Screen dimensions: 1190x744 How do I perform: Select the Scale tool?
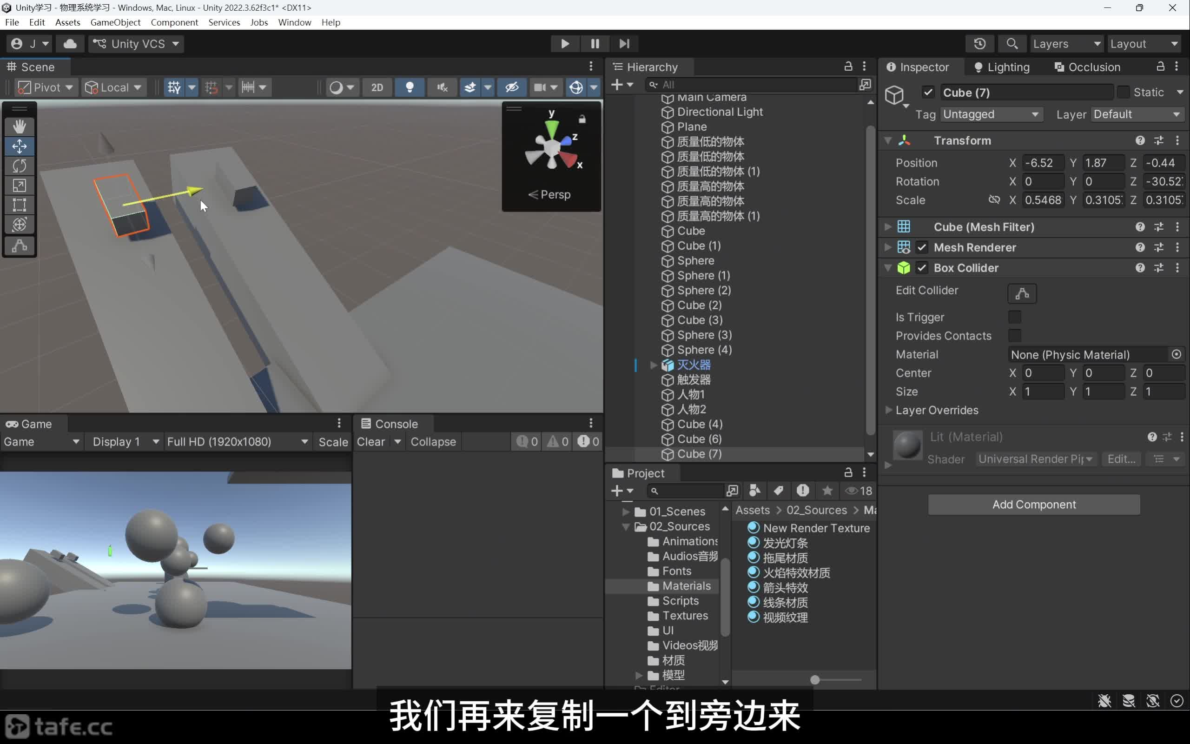[20, 186]
